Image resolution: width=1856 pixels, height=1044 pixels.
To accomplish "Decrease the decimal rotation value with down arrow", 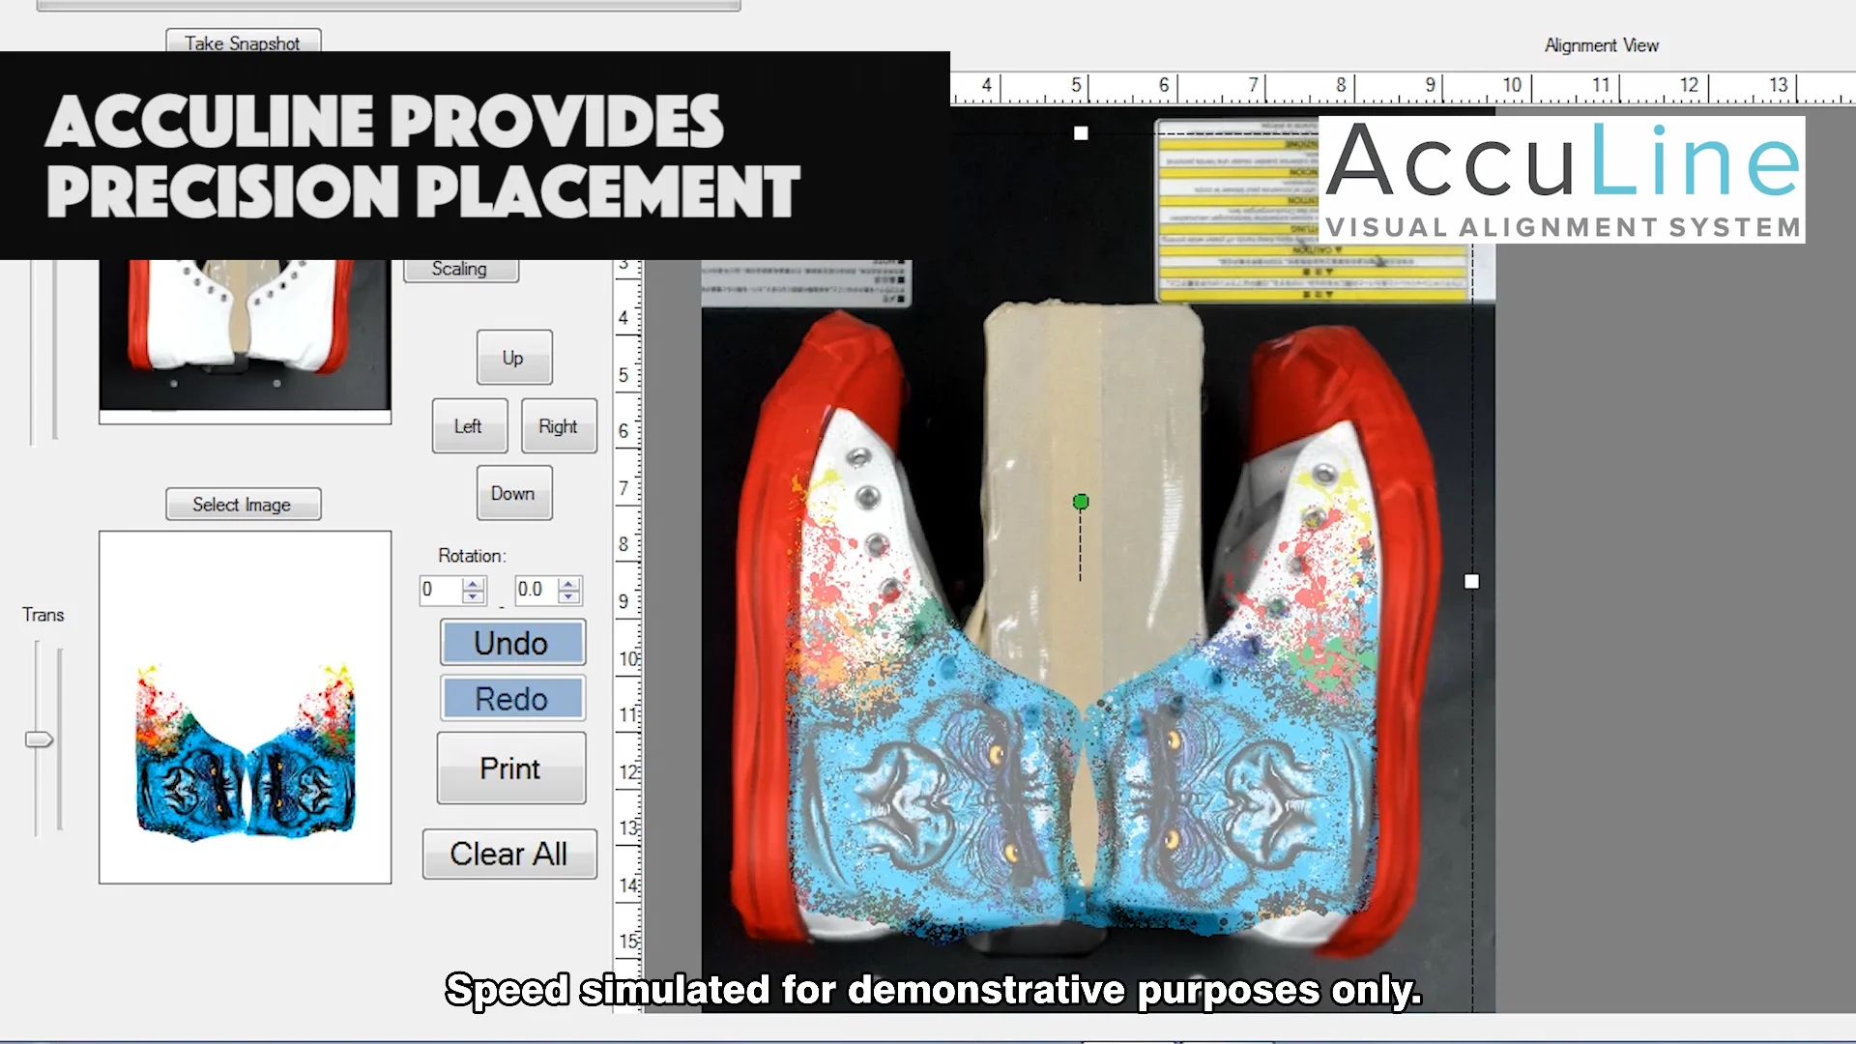I will [x=569, y=596].
